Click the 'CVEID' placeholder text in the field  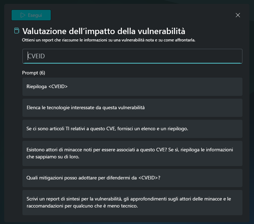point(36,56)
